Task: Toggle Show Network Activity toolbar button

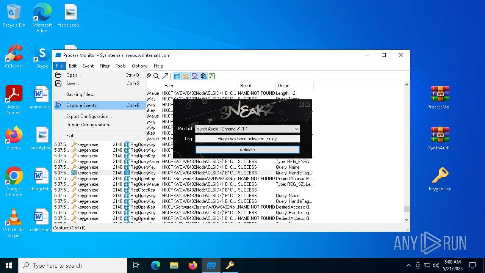Action: click(x=194, y=76)
